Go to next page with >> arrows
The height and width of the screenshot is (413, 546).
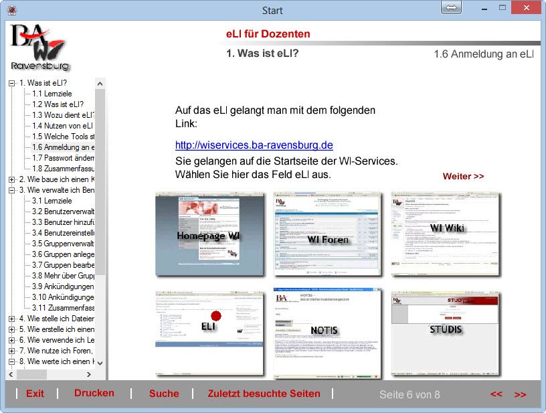(520, 394)
